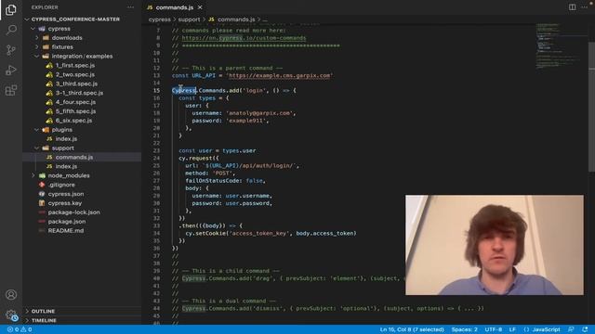Open errors and warnings status indicator
Image resolution: width=595 pixels, height=334 pixels.
[x=20, y=329]
